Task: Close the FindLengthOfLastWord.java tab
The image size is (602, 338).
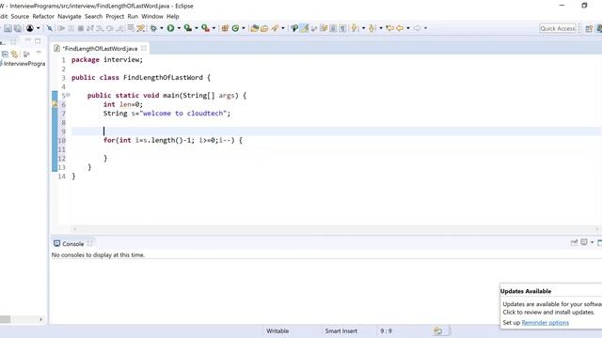Action: point(144,48)
